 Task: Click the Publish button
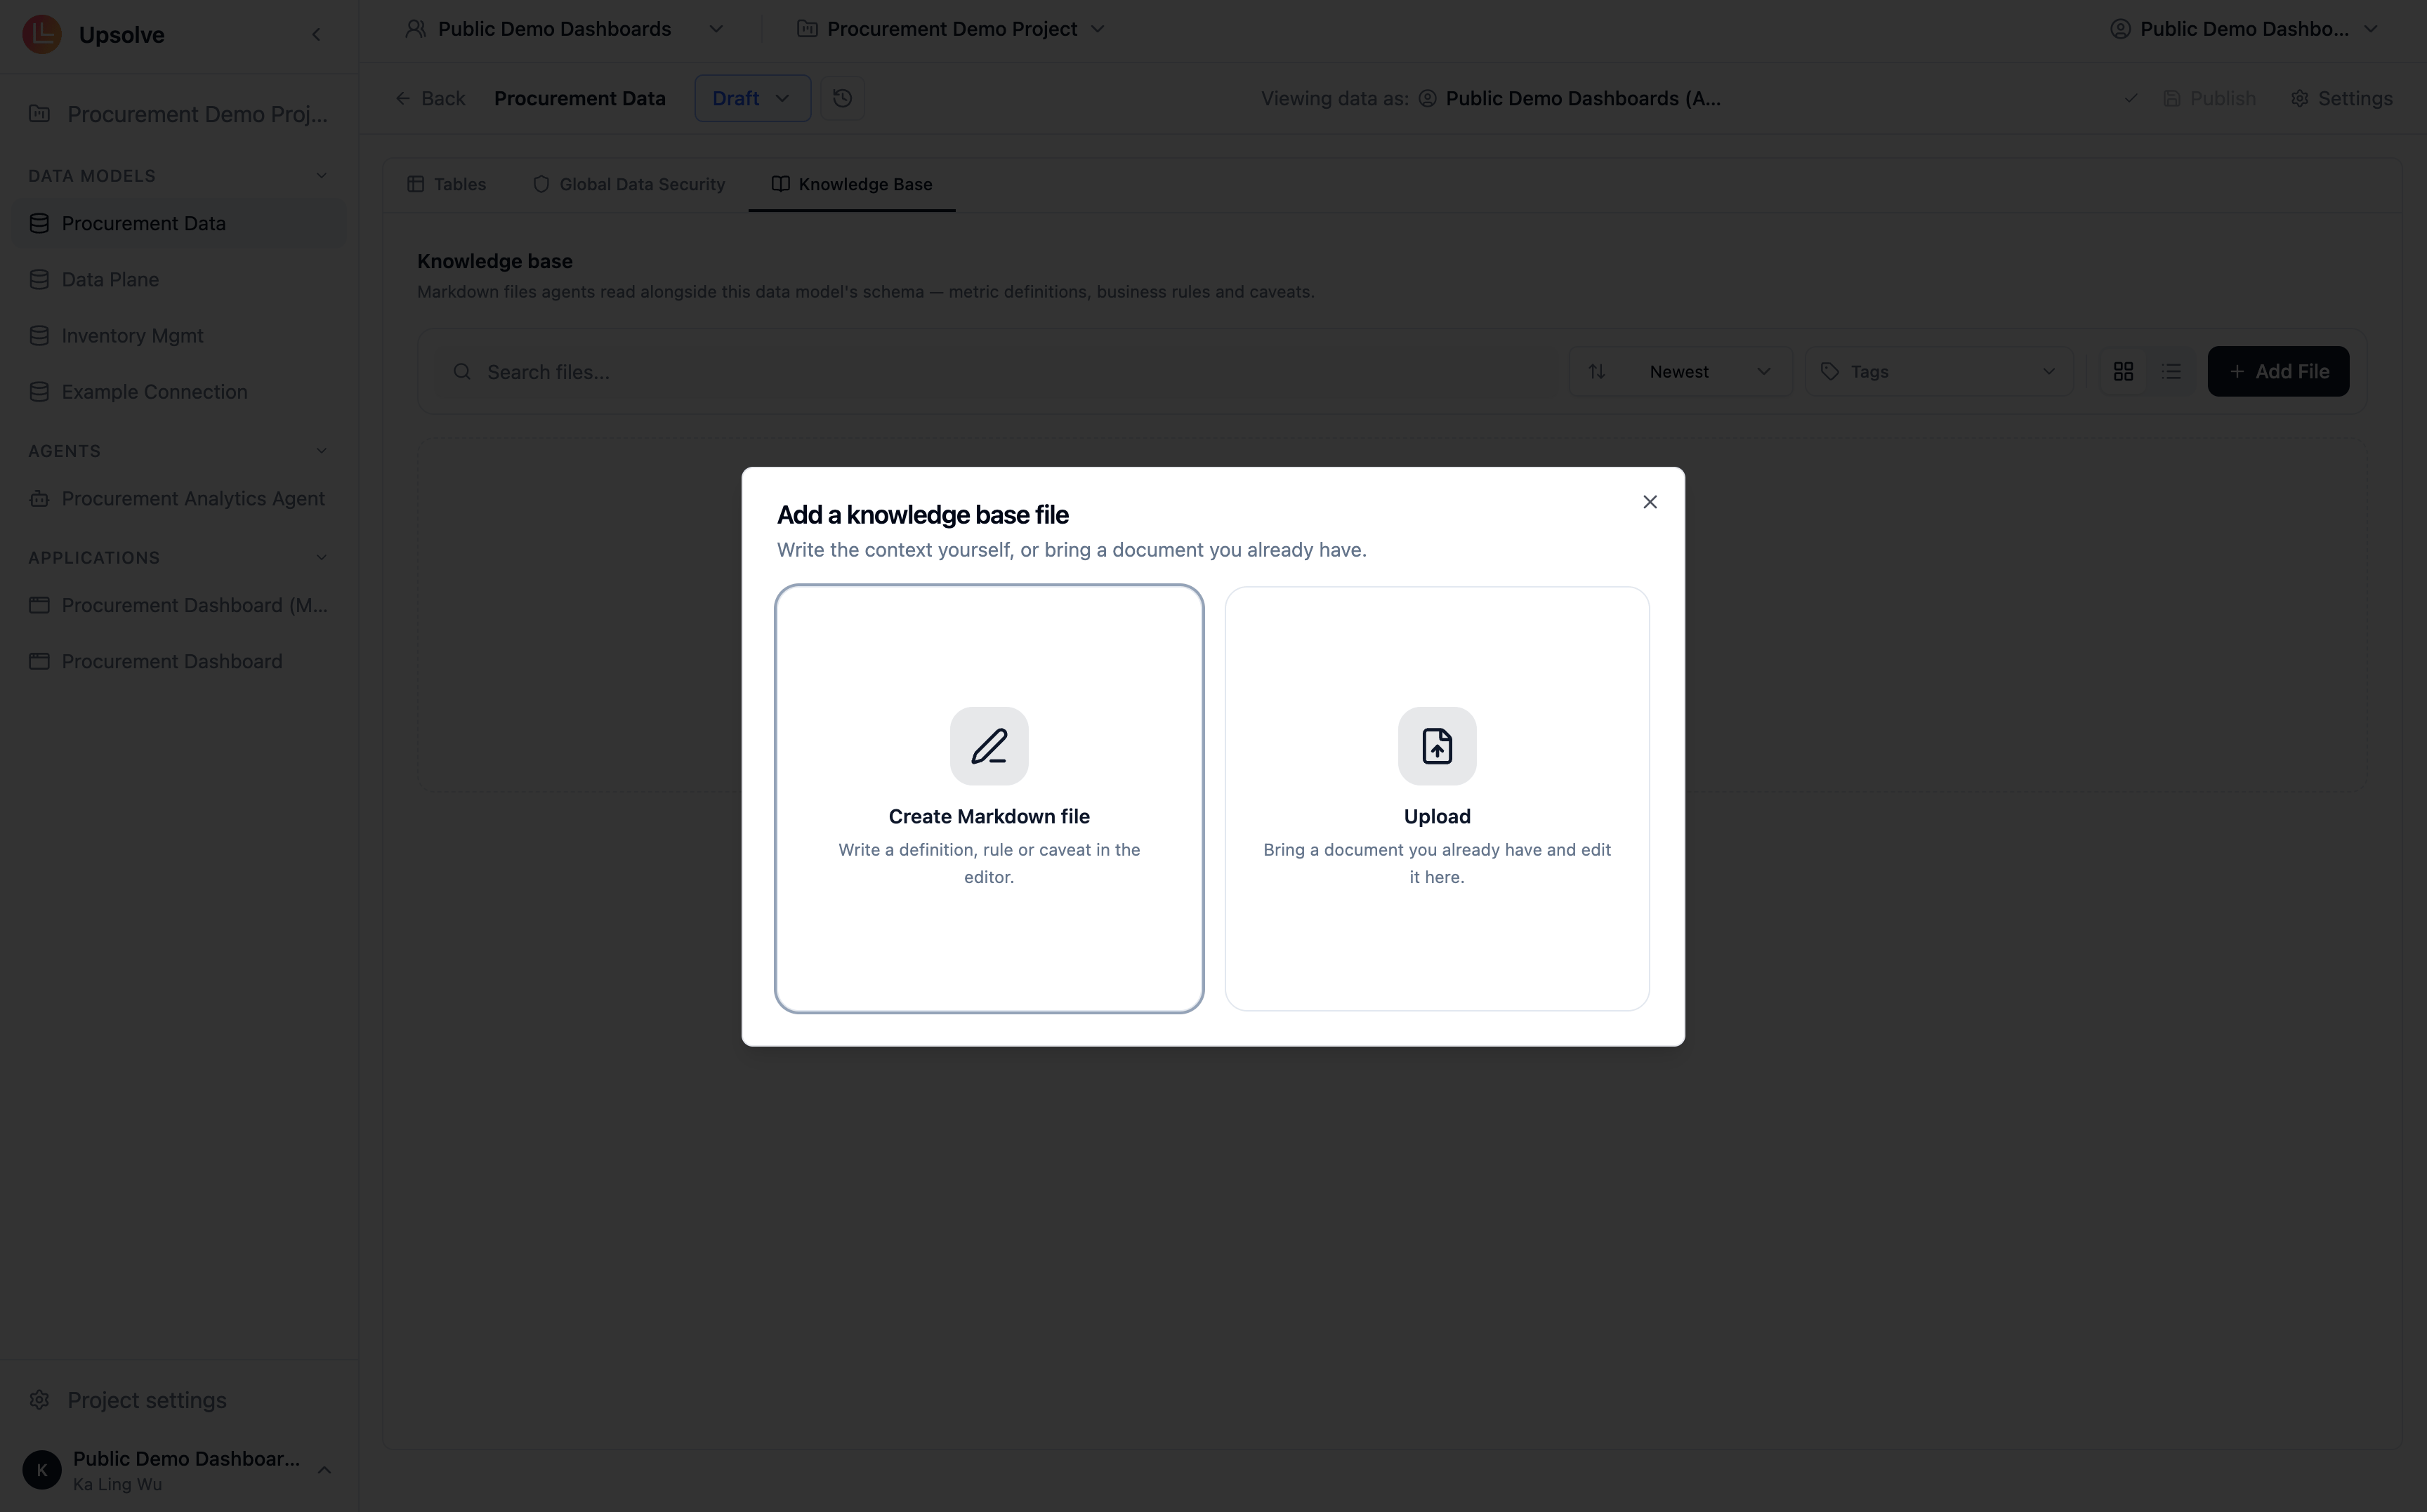2209,98
